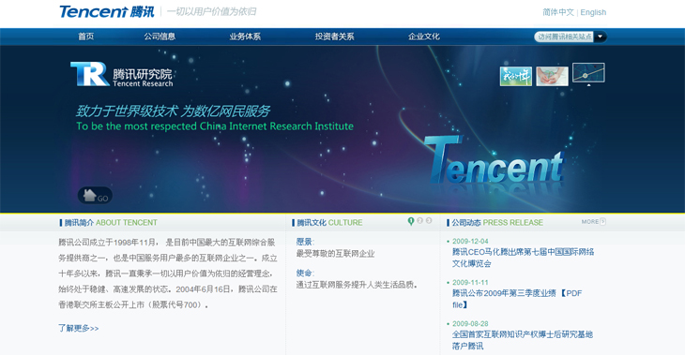The image size is (685, 355).
Task: Click the 了解更多>> link
Action: [79, 328]
